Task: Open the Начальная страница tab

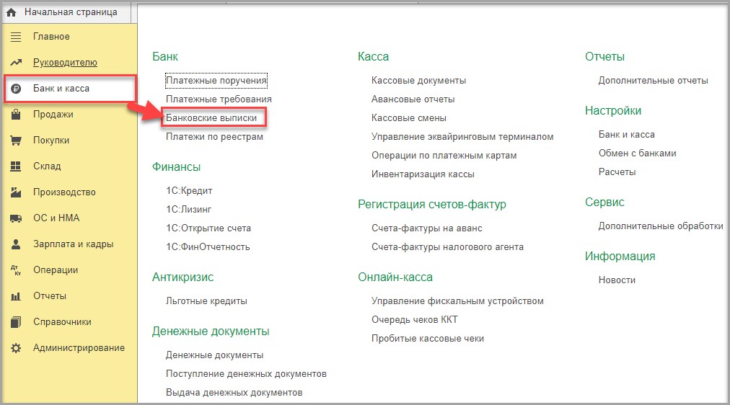Action: pyautogui.click(x=70, y=12)
